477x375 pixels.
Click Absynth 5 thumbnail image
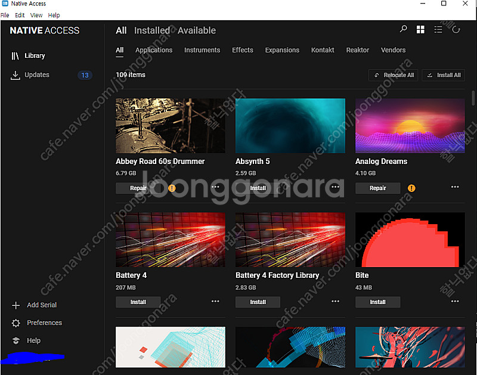(290, 126)
